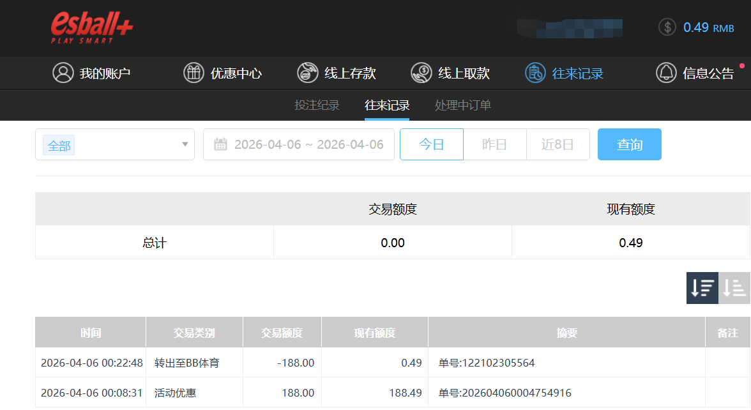This screenshot has width=751, height=410.
Task: Enable the 近8日 date filter
Action: tap(558, 144)
